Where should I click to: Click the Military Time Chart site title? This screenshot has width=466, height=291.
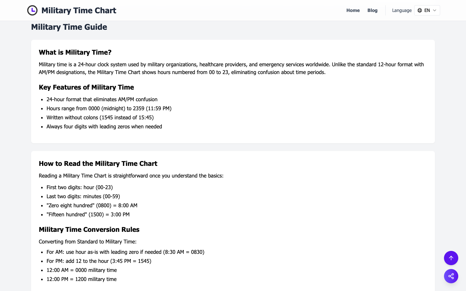[x=79, y=10]
